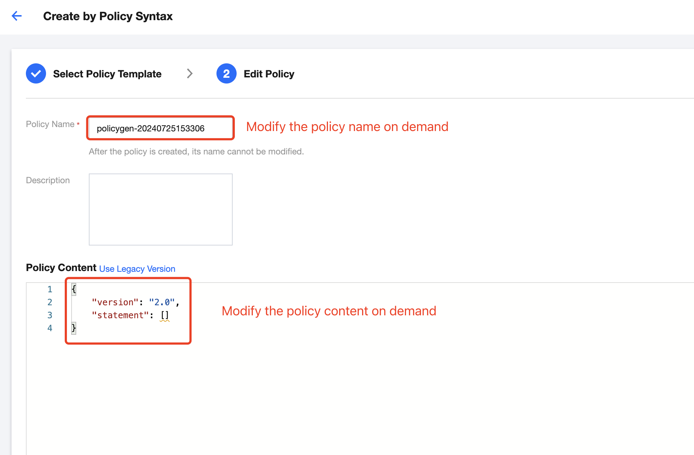Viewport: 694px width, 455px height.
Task: Open the Use Legacy Version link
Action: point(137,269)
